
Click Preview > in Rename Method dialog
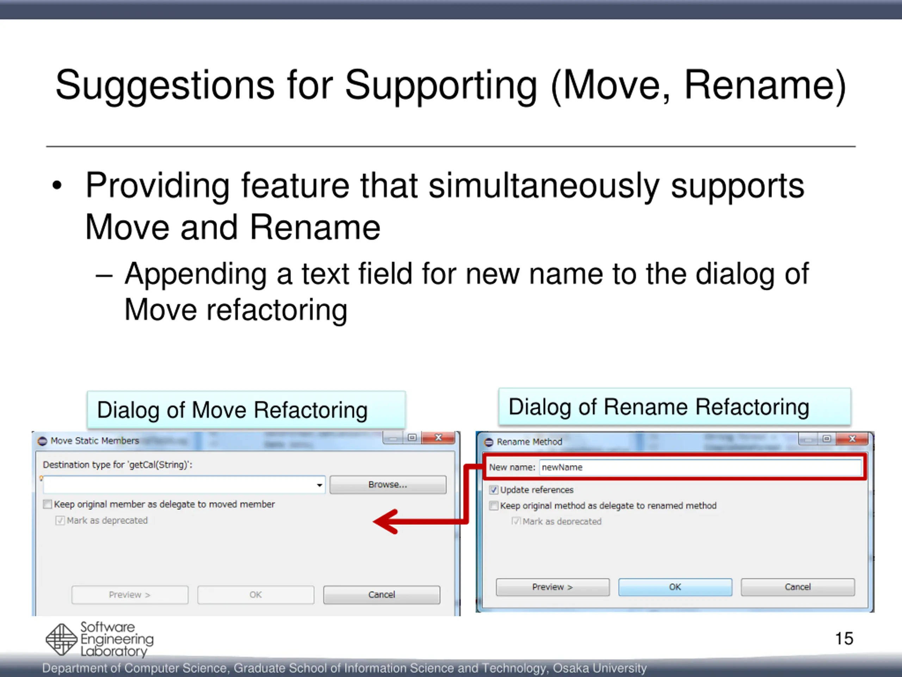pyautogui.click(x=552, y=587)
